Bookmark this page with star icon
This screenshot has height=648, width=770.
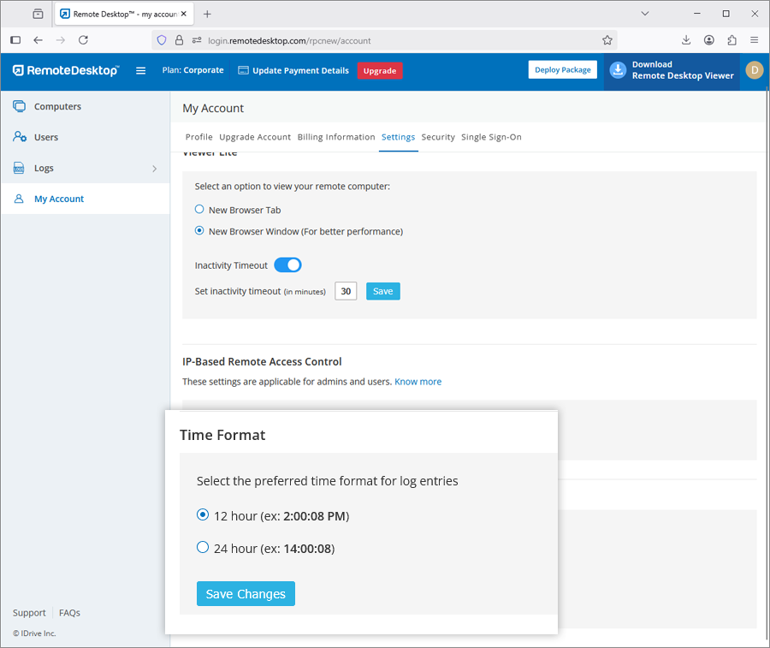pos(607,40)
